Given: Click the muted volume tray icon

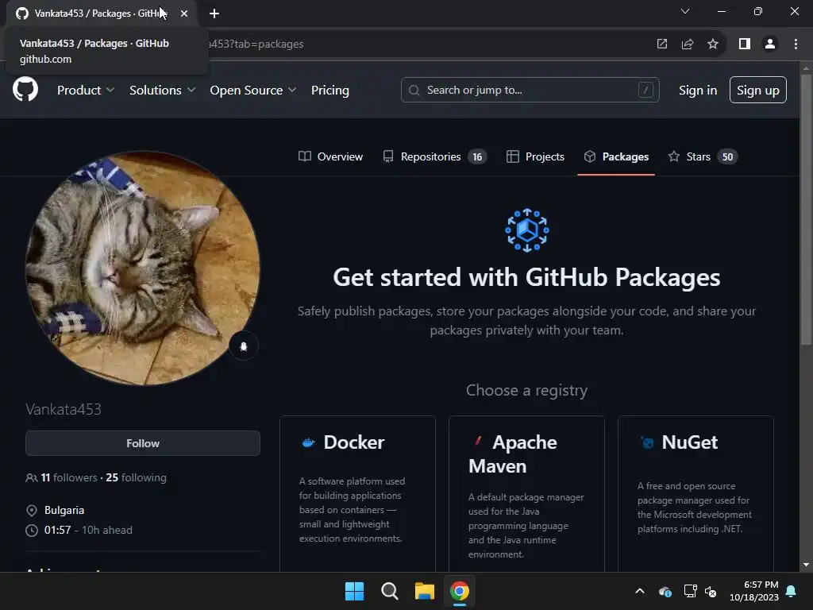Looking at the screenshot, I should click(711, 591).
